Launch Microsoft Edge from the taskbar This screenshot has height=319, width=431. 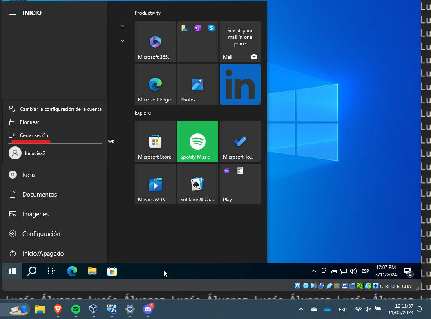tap(72, 271)
